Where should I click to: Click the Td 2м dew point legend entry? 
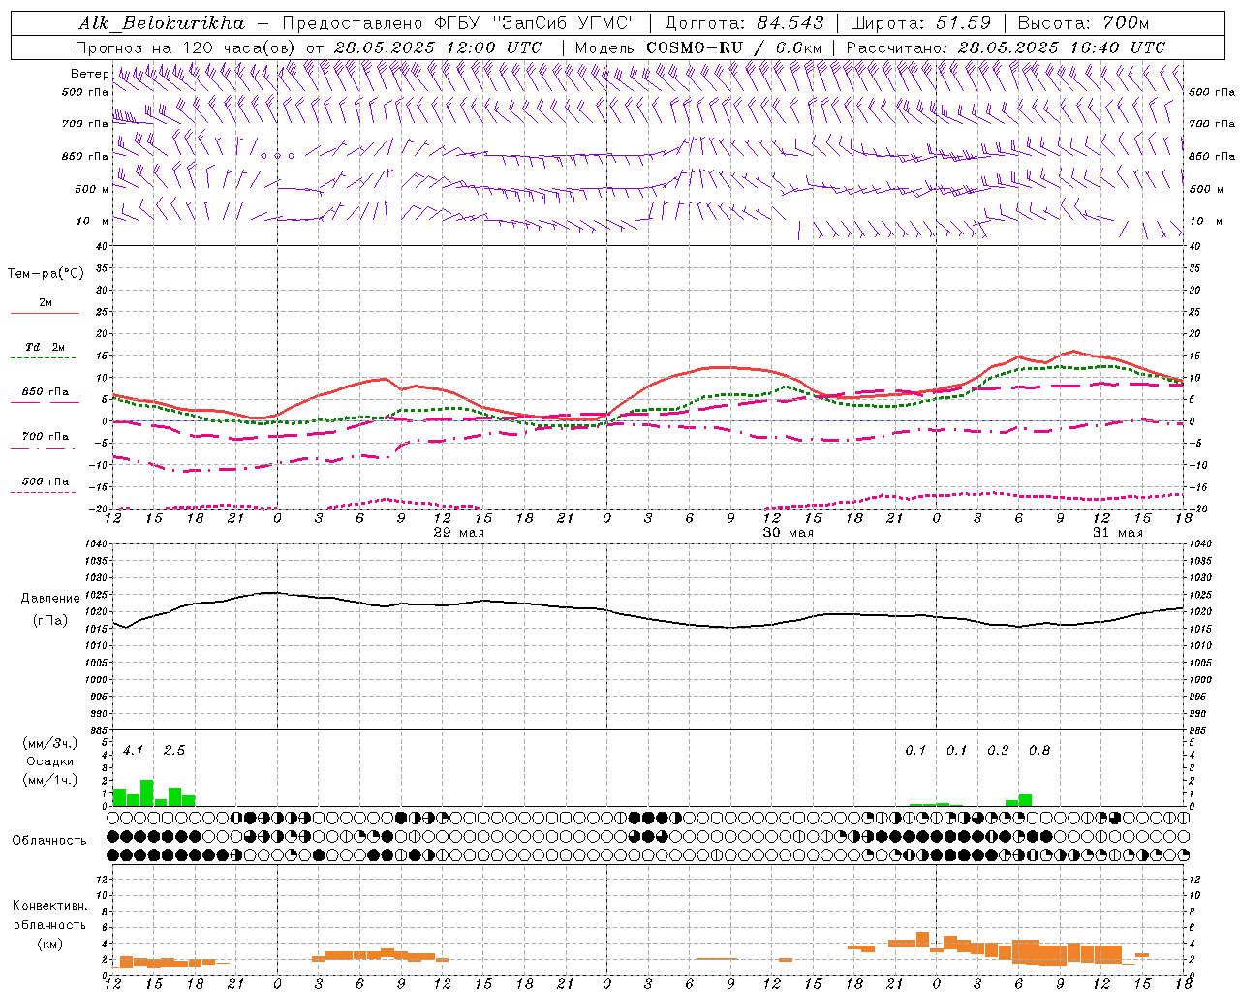pyautogui.click(x=46, y=347)
